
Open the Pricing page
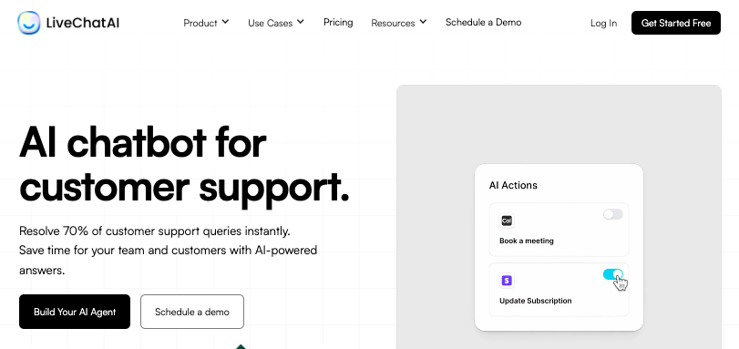pos(338,22)
